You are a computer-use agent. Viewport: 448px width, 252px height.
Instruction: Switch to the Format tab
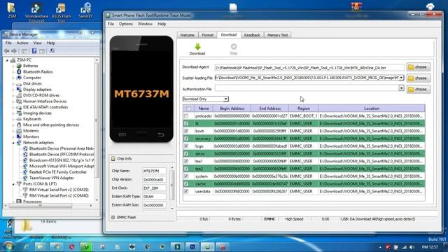tap(207, 35)
